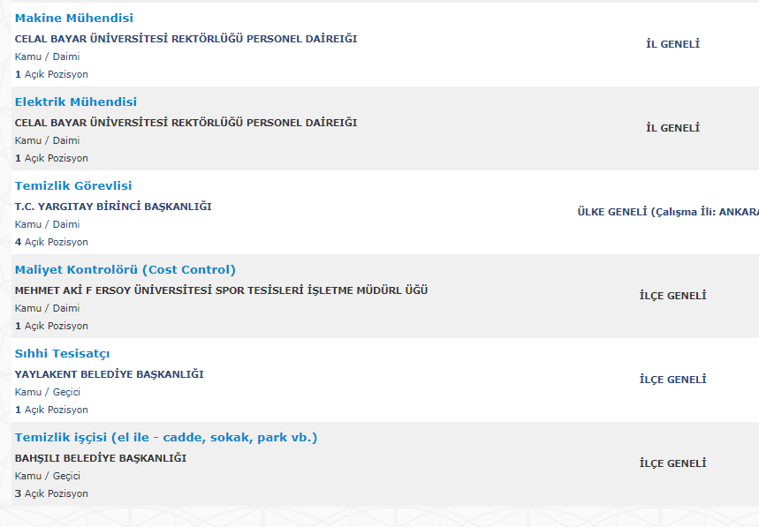This screenshot has height=527, width=759.
Task: Click the 3 Açık Pozisyon count
Action: click(51, 493)
